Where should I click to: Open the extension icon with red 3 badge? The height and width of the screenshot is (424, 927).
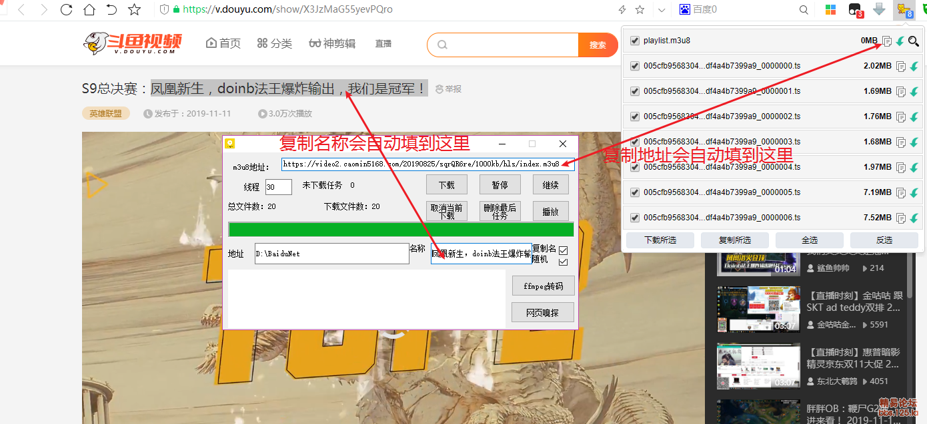point(855,10)
